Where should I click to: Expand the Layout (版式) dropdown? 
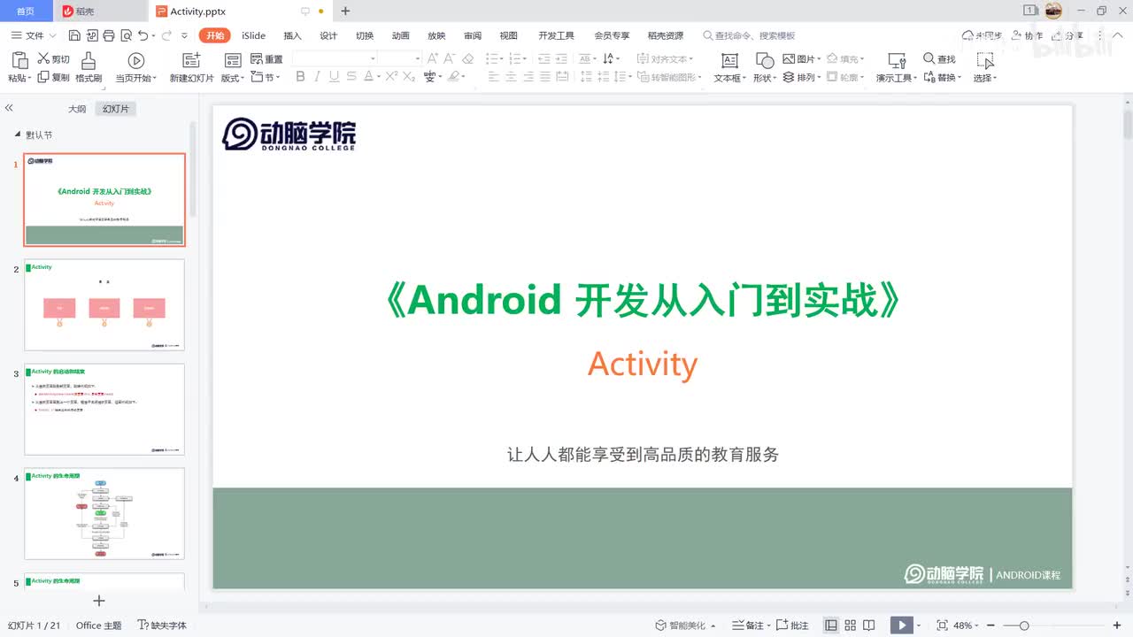(x=232, y=78)
